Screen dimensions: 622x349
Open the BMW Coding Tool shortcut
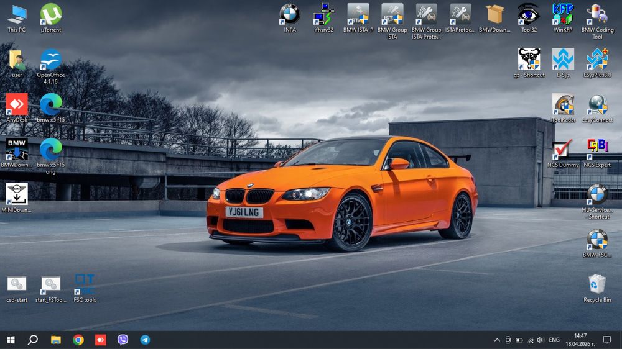[x=597, y=21]
